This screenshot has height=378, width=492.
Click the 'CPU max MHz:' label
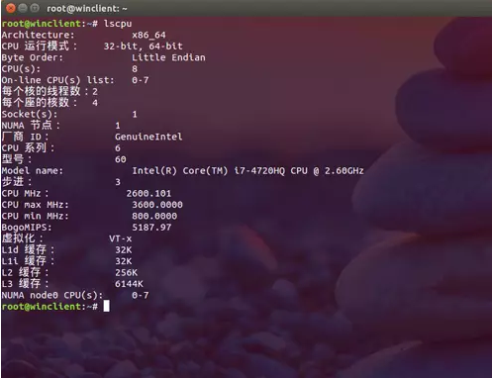[x=35, y=205]
